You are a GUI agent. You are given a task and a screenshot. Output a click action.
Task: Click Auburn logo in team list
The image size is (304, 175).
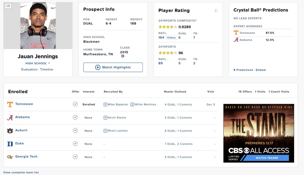pyautogui.click(x=10, y=131)
